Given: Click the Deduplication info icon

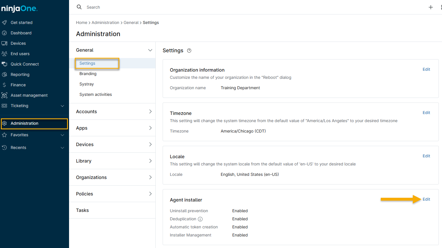Looking at the screenshot, I should 200,219.
